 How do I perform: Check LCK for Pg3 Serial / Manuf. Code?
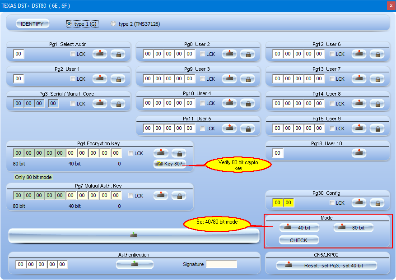coord(73,103)
